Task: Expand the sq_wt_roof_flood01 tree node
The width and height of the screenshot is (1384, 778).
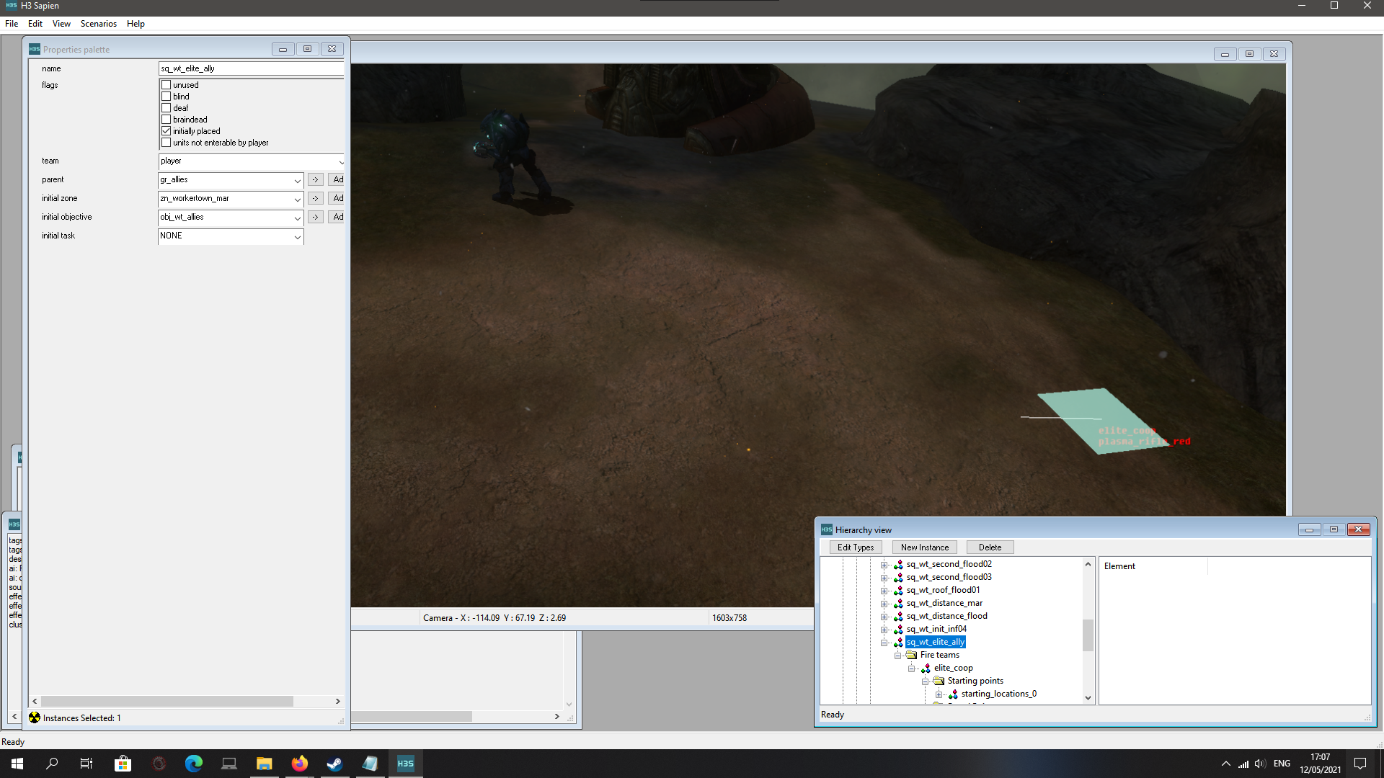Action: click(x=884, y=591)
